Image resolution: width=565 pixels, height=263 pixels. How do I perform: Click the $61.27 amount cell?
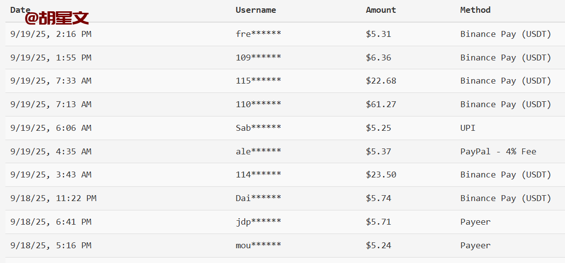point(381,104)
